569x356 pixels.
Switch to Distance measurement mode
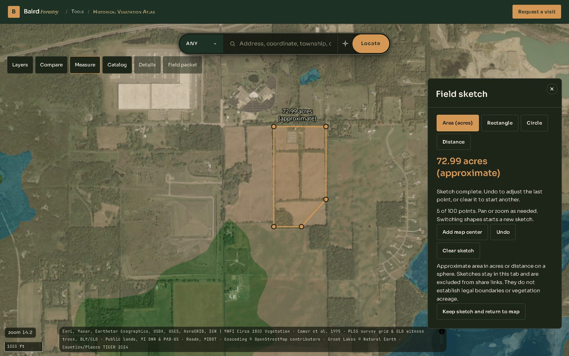point(453,142)
